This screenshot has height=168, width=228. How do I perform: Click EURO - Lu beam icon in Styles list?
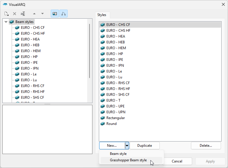coord(103,77)
